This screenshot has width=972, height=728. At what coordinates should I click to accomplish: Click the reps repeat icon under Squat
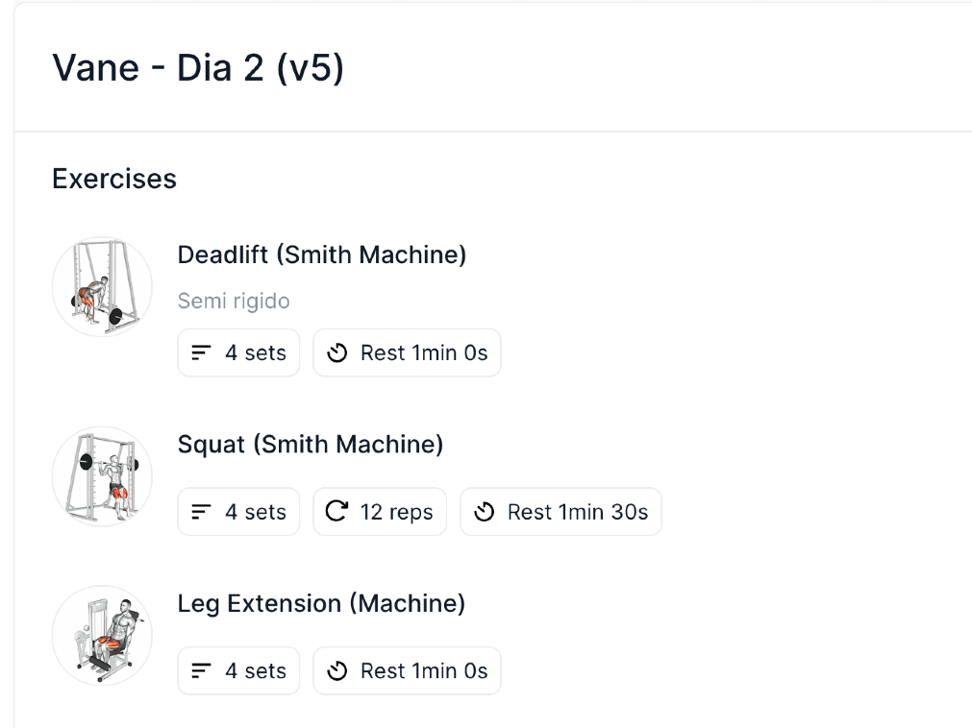[336, 512]
